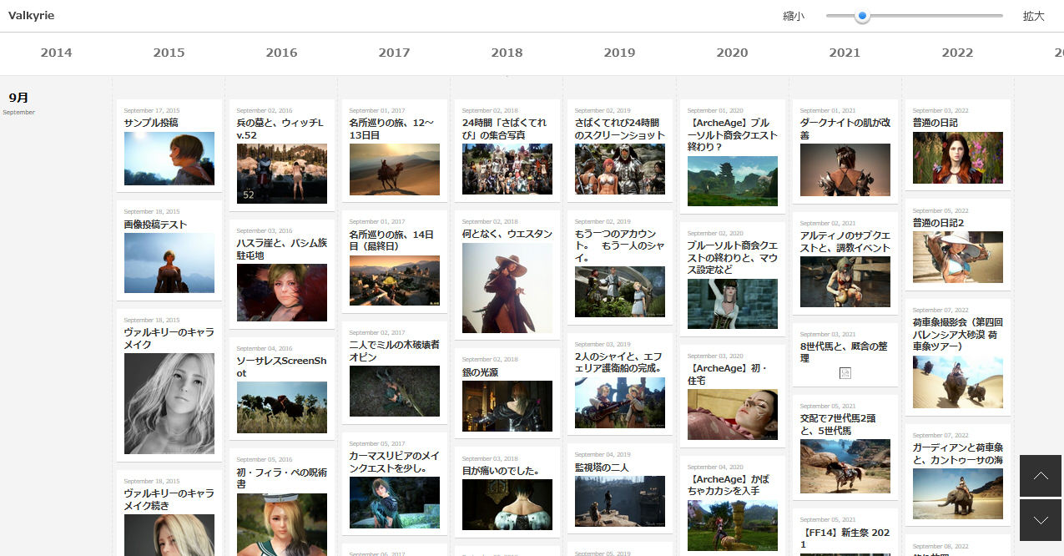Open post 二人でミルの木破壊者オピン

tap(395, 351)
